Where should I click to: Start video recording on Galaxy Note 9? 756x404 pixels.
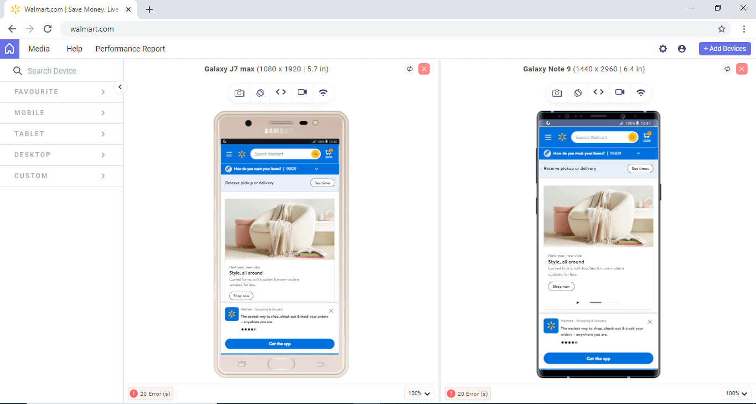(620, 92)
